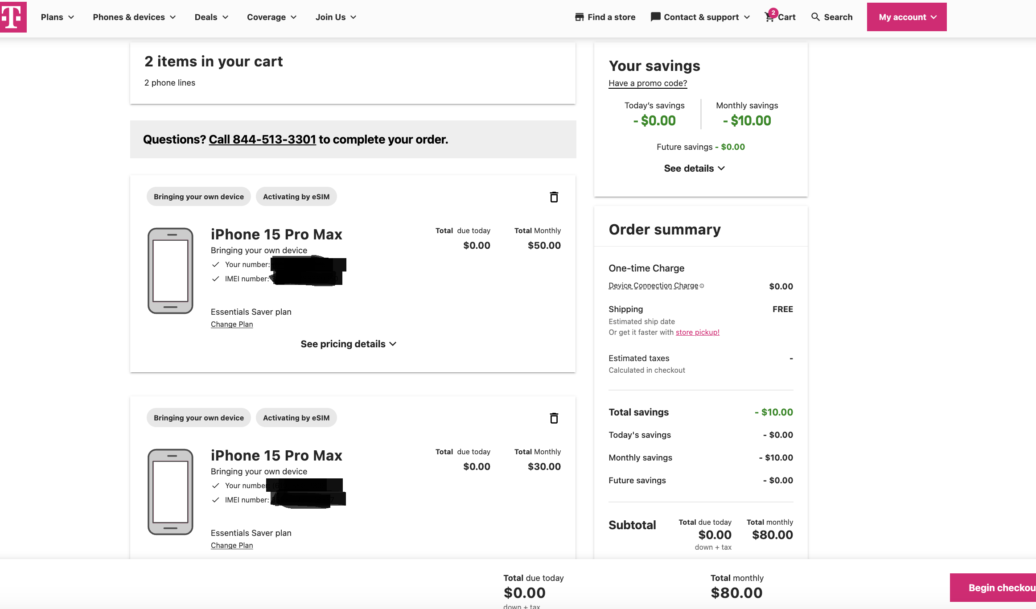Click the T-Mobile logo icon
The image size is (1036, 609).
point(12,17)
